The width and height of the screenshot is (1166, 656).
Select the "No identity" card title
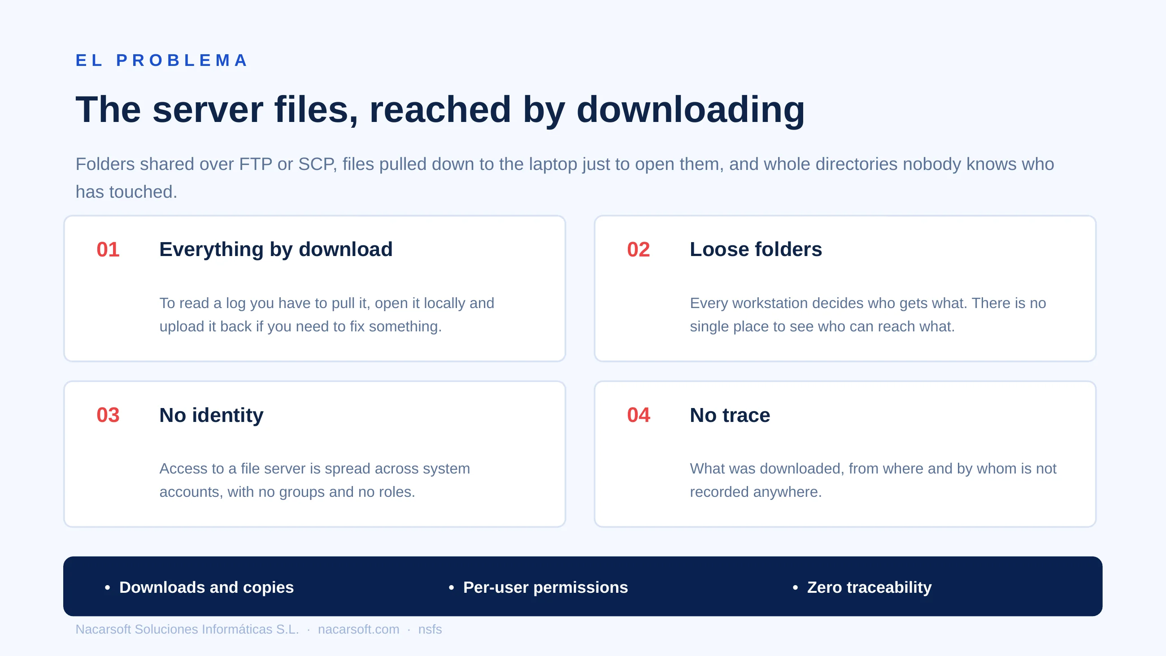click(211, 415)
